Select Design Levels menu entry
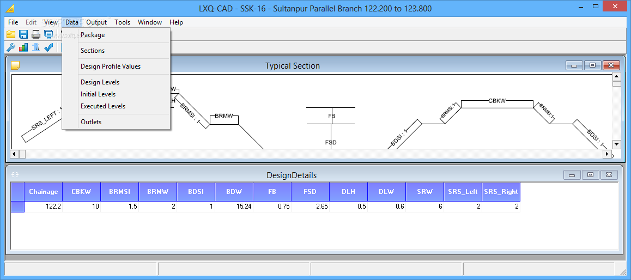The width and height of the screenshot is (631, 280). (x=116, y=82)
